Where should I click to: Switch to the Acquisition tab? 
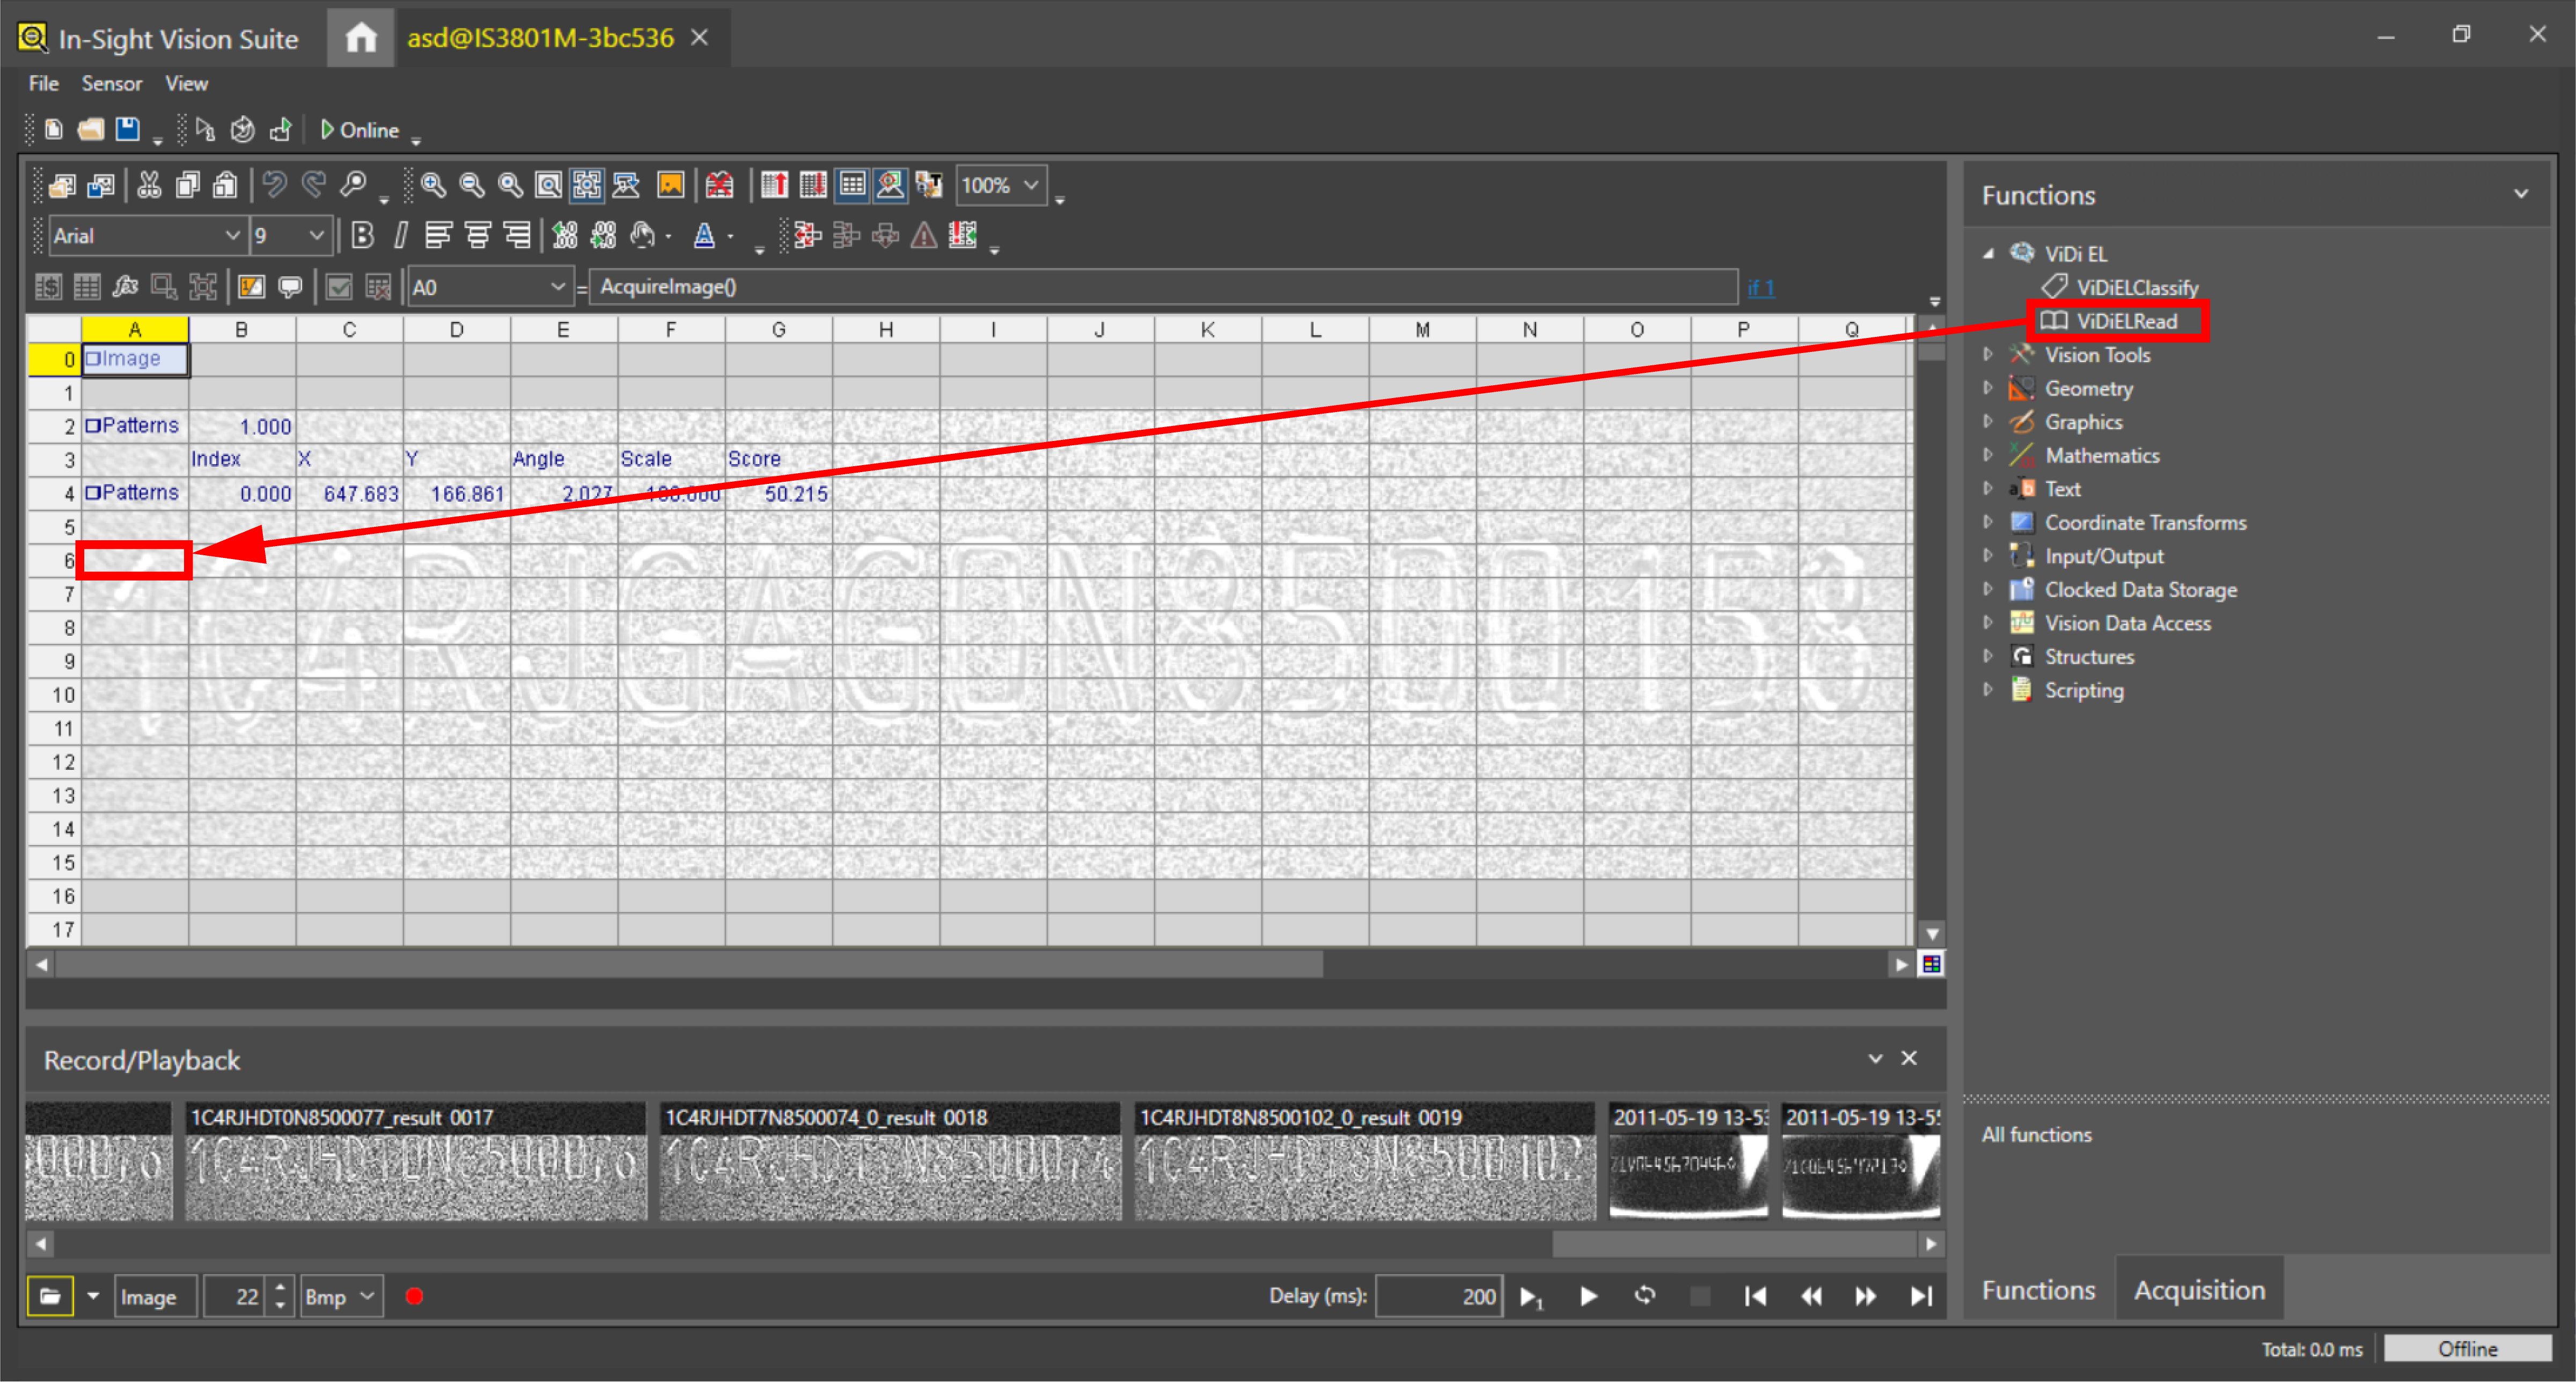click(2198, 1290)
